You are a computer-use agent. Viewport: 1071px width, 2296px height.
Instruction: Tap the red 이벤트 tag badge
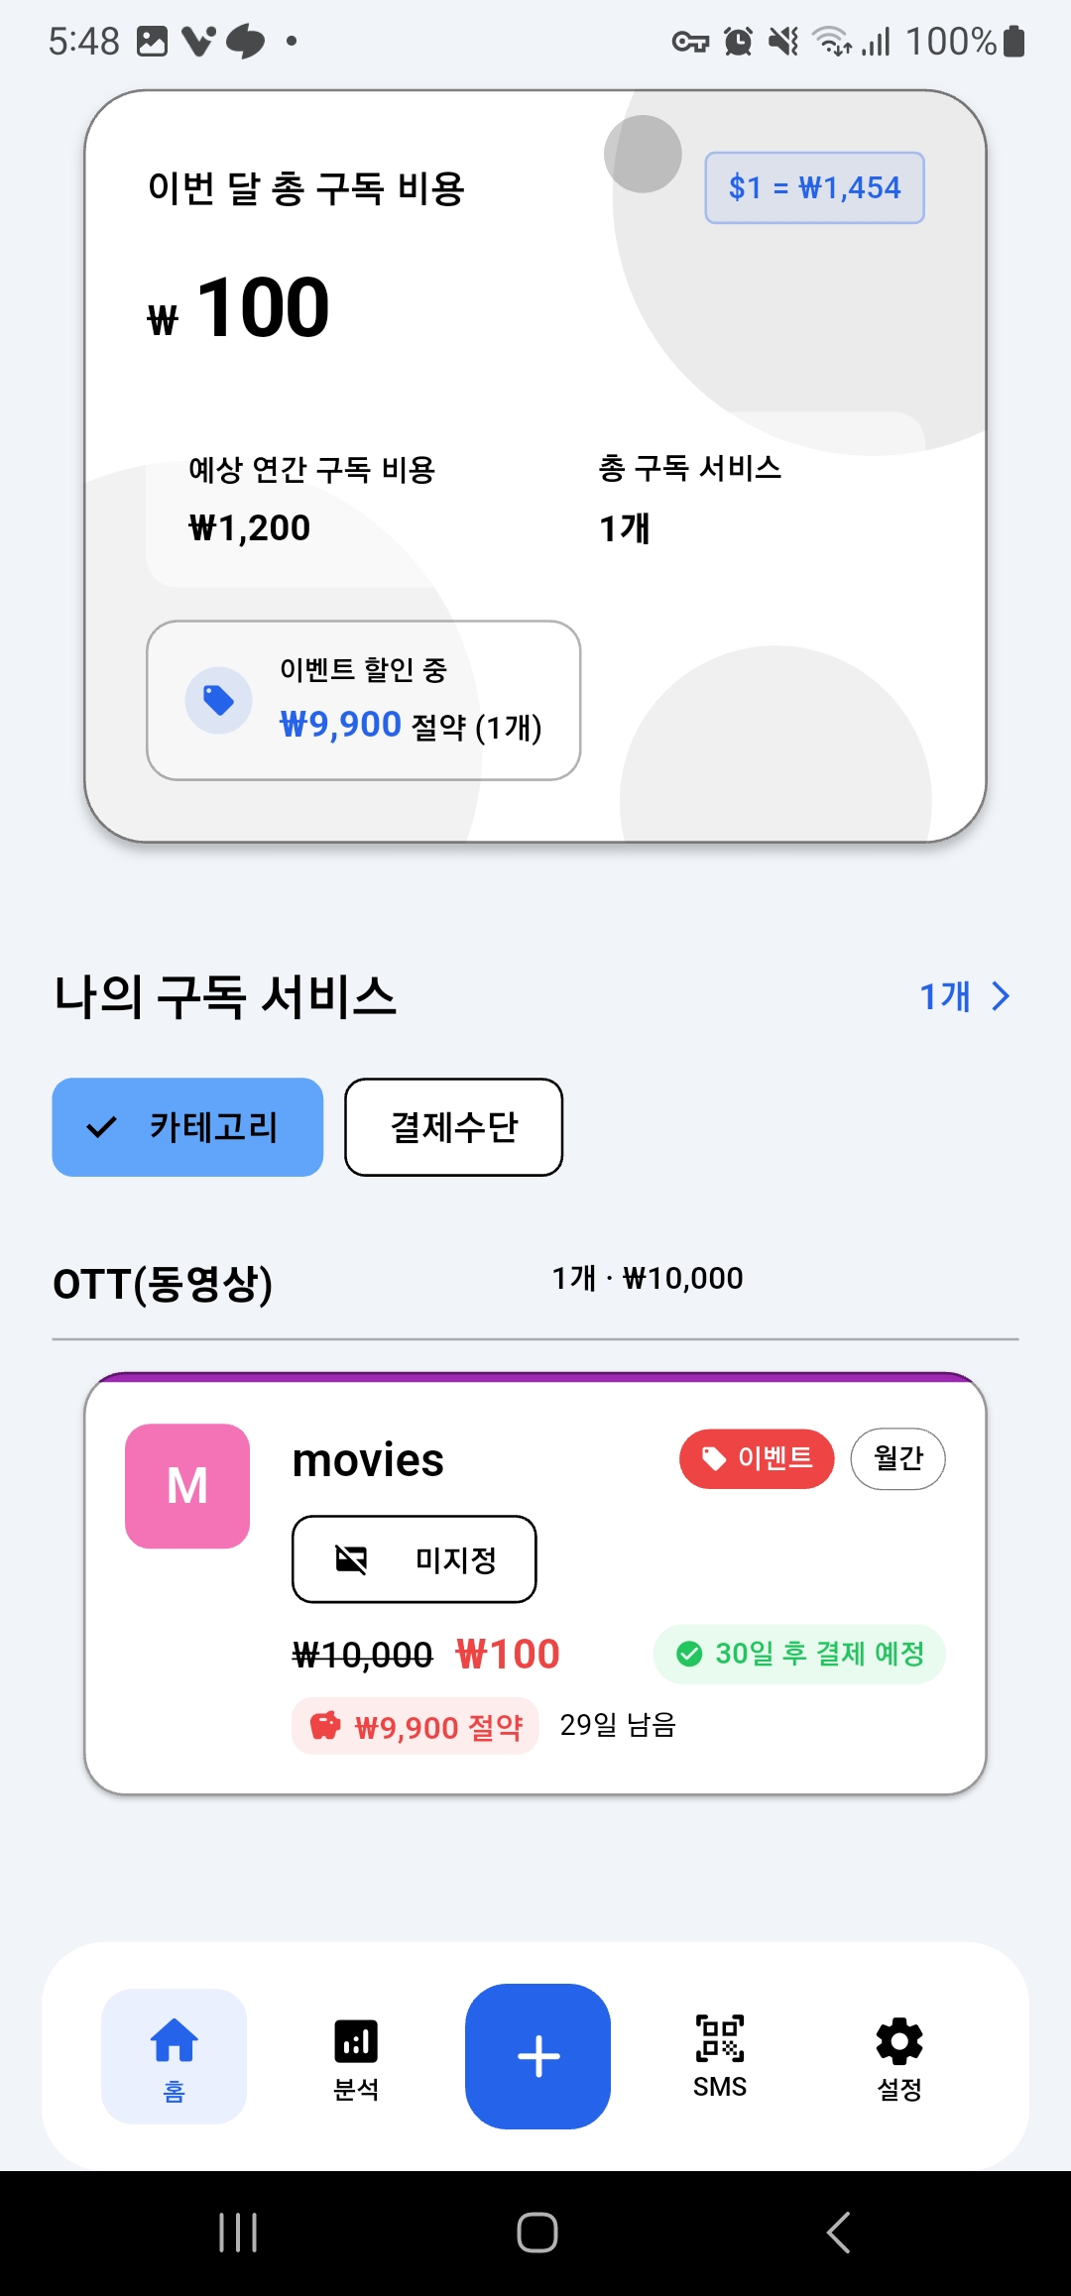point(756,1458)
